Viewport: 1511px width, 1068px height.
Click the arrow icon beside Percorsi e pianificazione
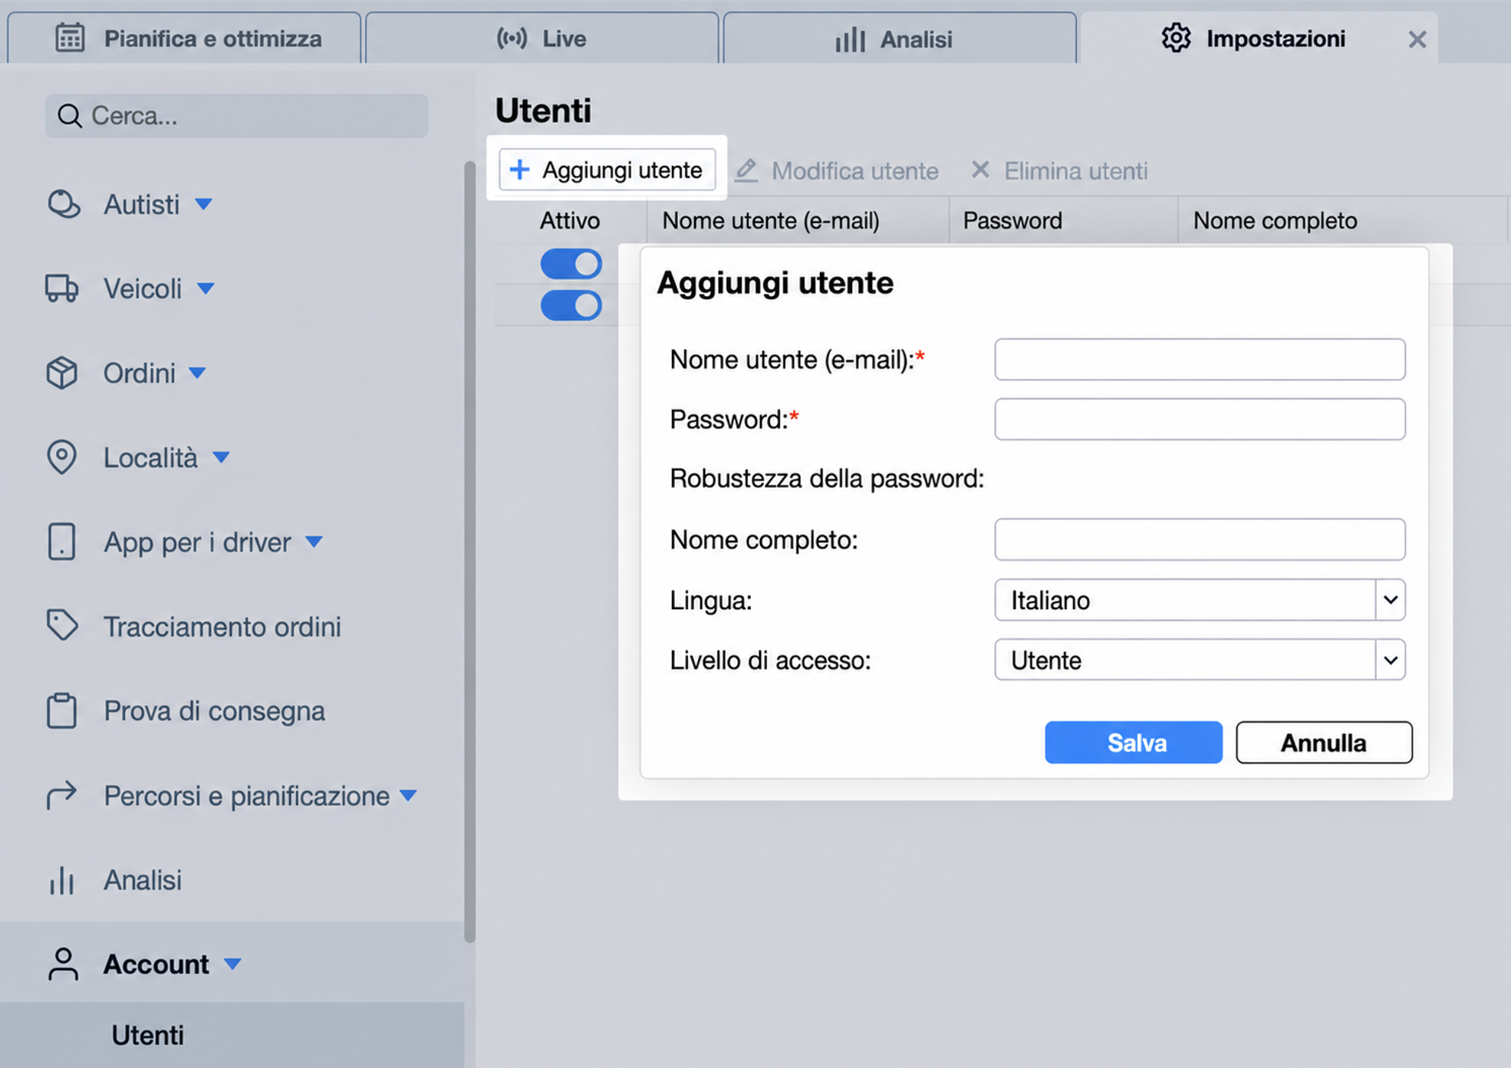click(x=61, y=795)
